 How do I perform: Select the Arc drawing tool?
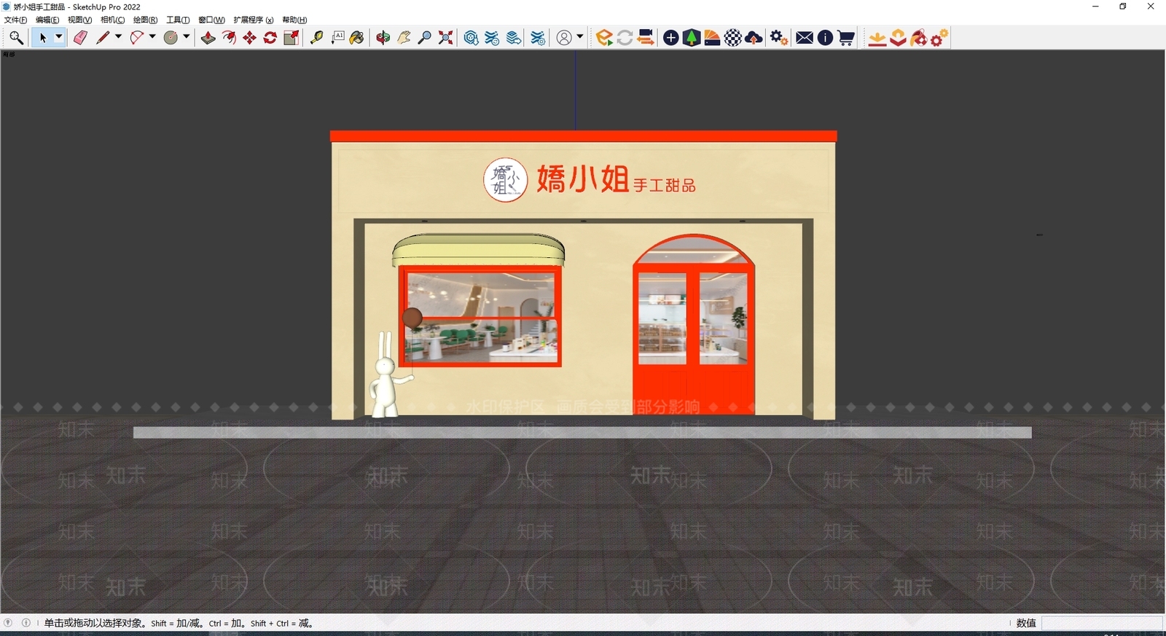point(136,38)
